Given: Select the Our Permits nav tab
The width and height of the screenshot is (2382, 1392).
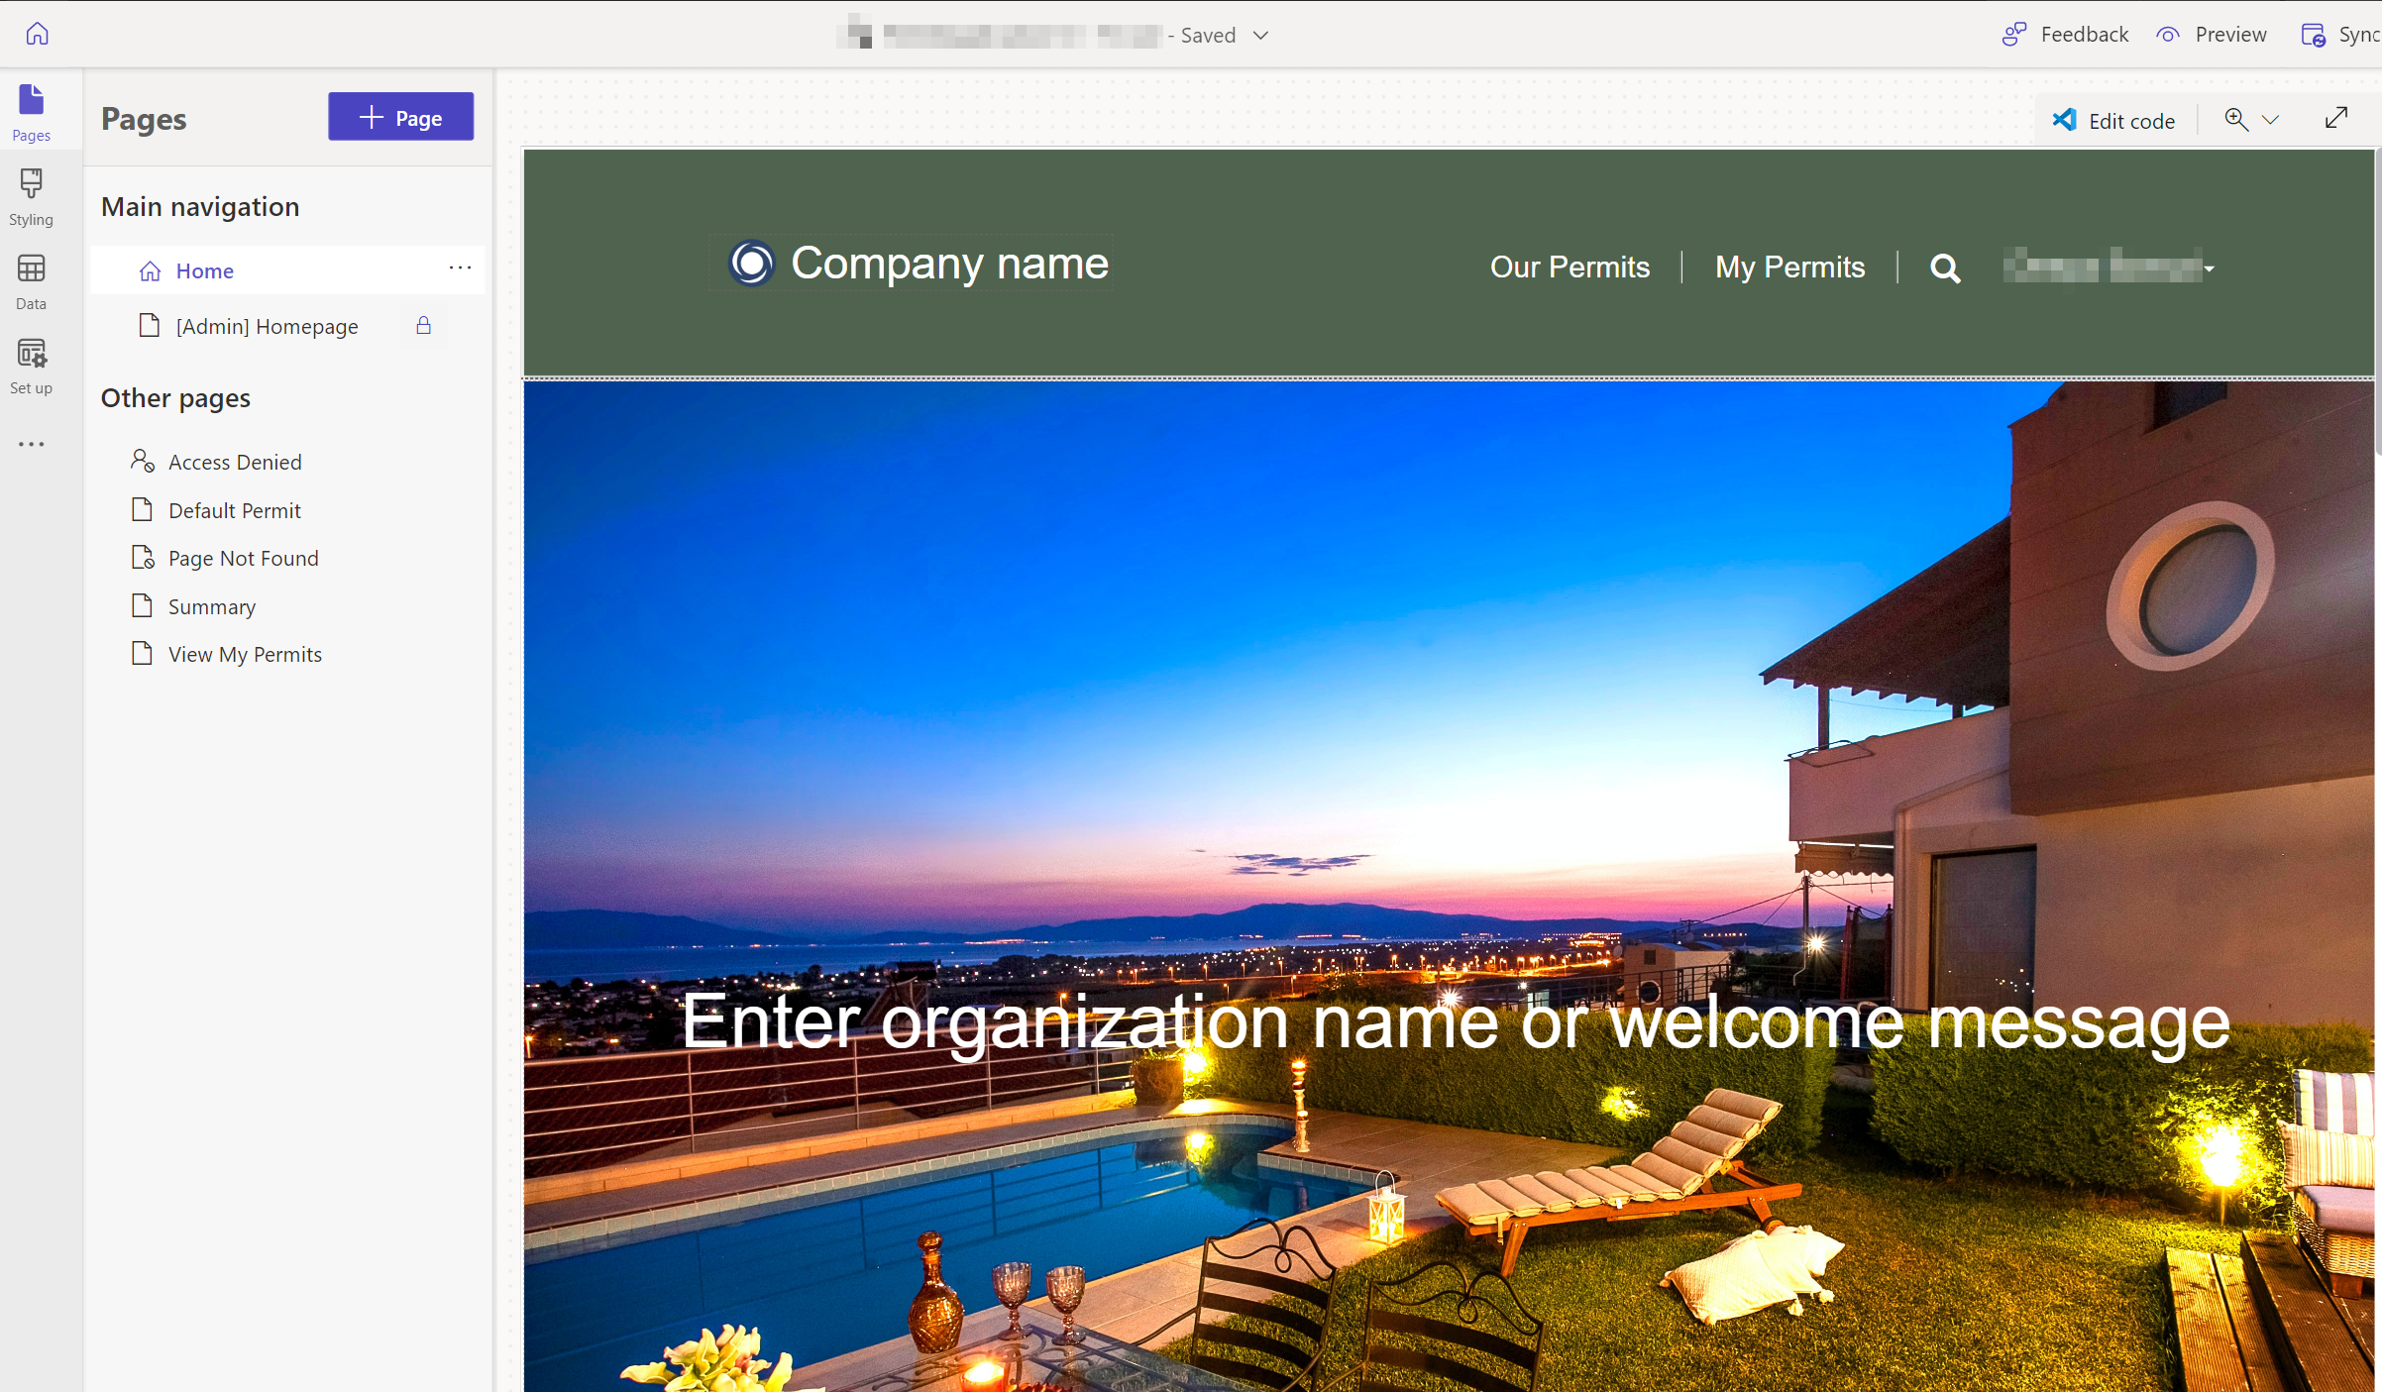Looking at the screenshot, I should (1569, 267).
